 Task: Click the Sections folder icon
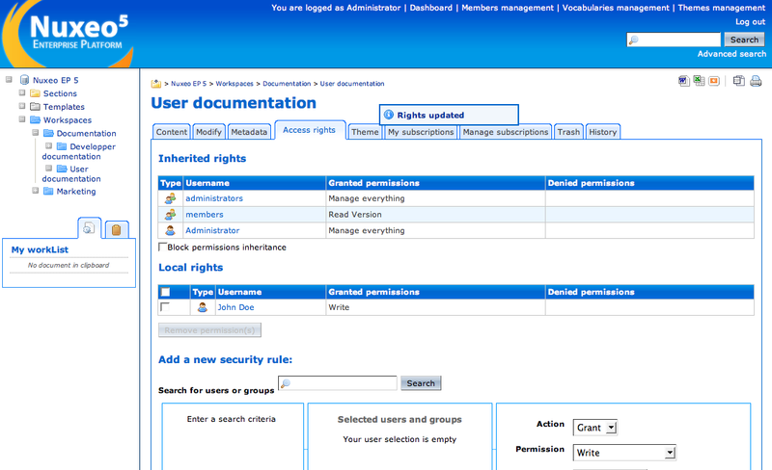tap(35, 93)
